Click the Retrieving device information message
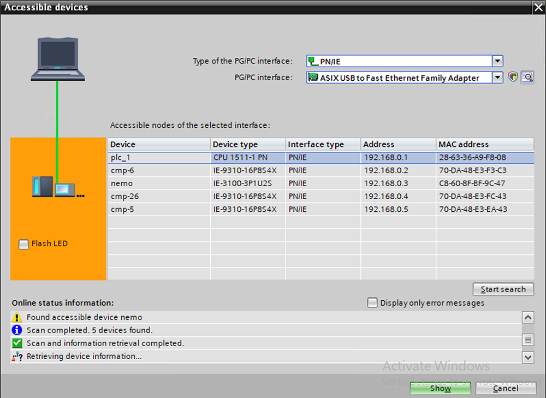 [84, 356]
